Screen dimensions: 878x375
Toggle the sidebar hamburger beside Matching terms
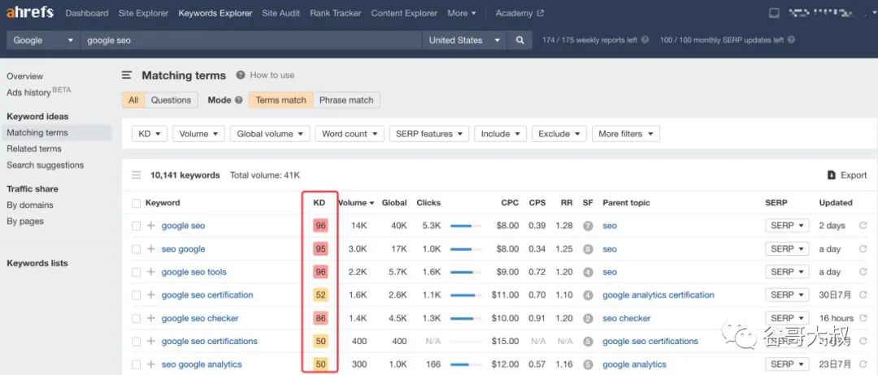coord(127,75)
